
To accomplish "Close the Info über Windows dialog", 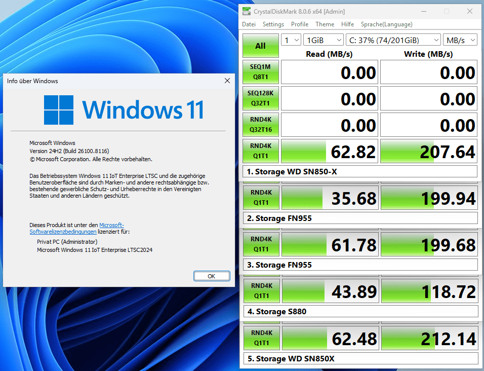I will (x=227, y=81).
